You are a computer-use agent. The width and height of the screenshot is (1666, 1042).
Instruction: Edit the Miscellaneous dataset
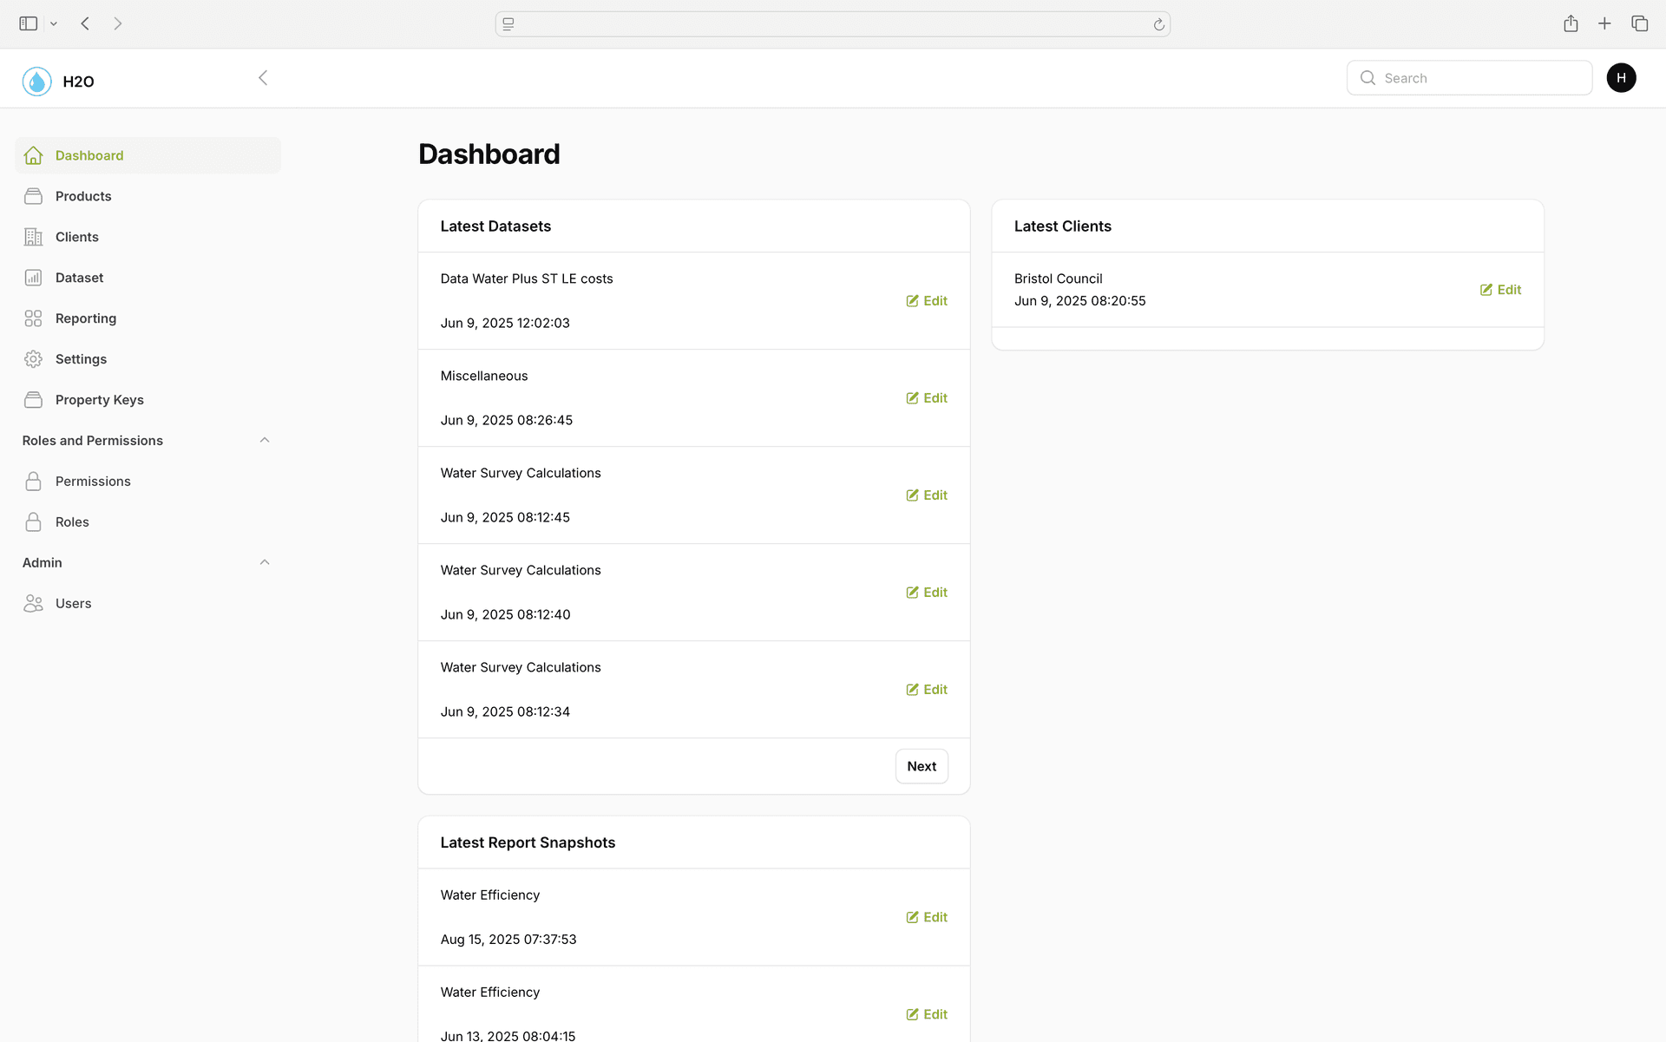[x=926, y=398]
